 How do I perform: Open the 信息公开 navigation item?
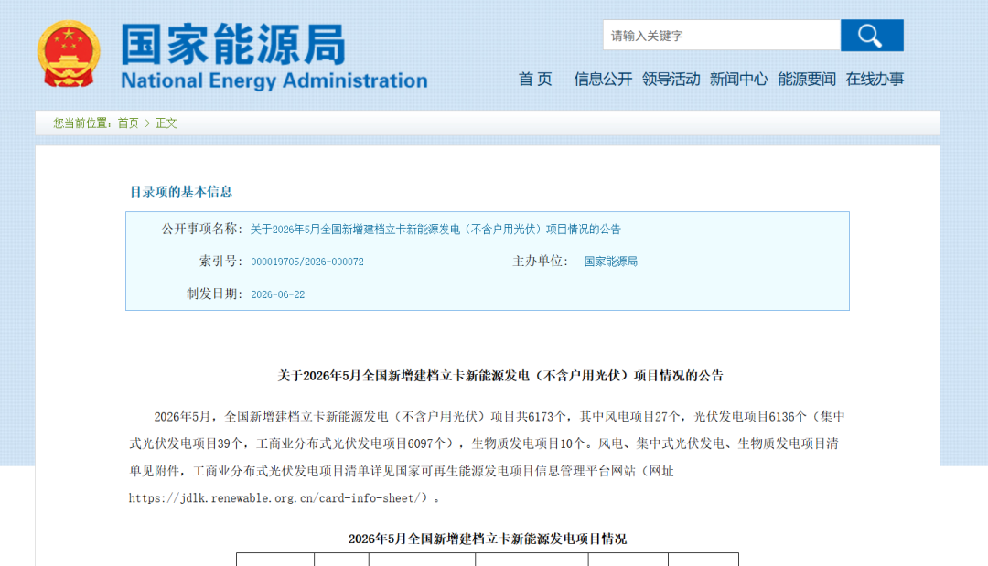pos(602,80)
